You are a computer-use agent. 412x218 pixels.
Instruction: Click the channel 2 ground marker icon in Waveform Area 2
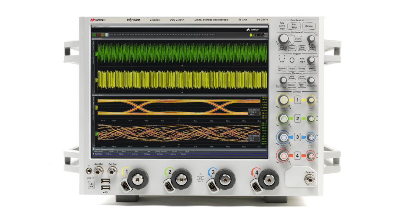pyautogui.click(x=96, y=133)
